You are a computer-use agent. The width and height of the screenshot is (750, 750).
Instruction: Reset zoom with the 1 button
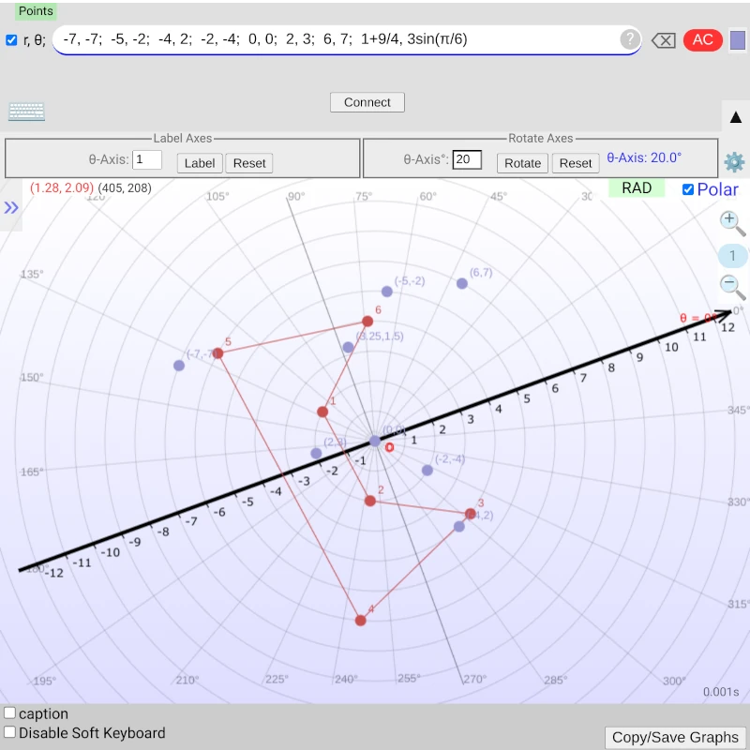coord(732,255)
